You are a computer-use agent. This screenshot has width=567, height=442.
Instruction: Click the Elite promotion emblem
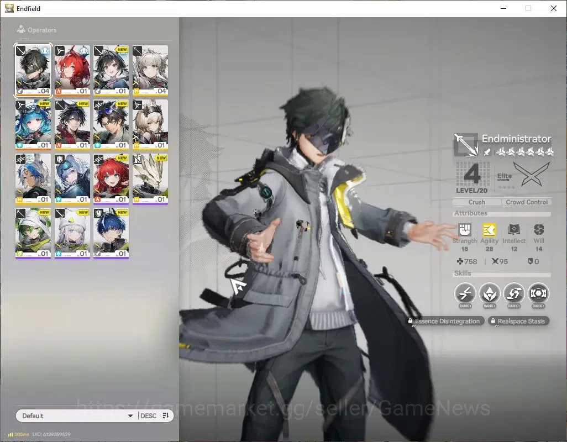coord(531,173)
